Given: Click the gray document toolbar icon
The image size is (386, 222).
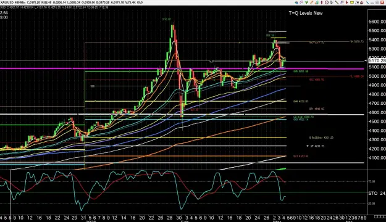Looking at the screenshot, I should pyautogui.click(x=342, y=2).
